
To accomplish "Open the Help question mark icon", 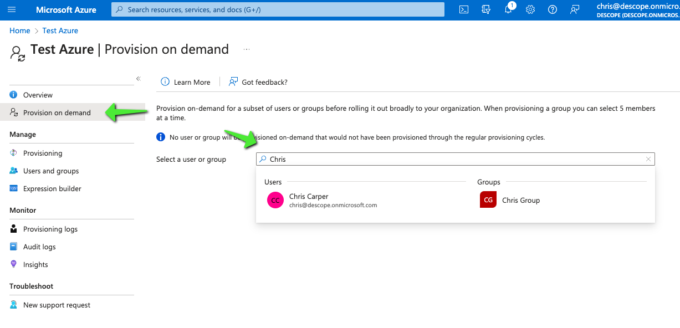I will (x=552, y=9).
